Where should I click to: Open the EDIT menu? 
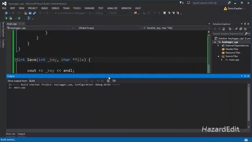pos(13,8)
